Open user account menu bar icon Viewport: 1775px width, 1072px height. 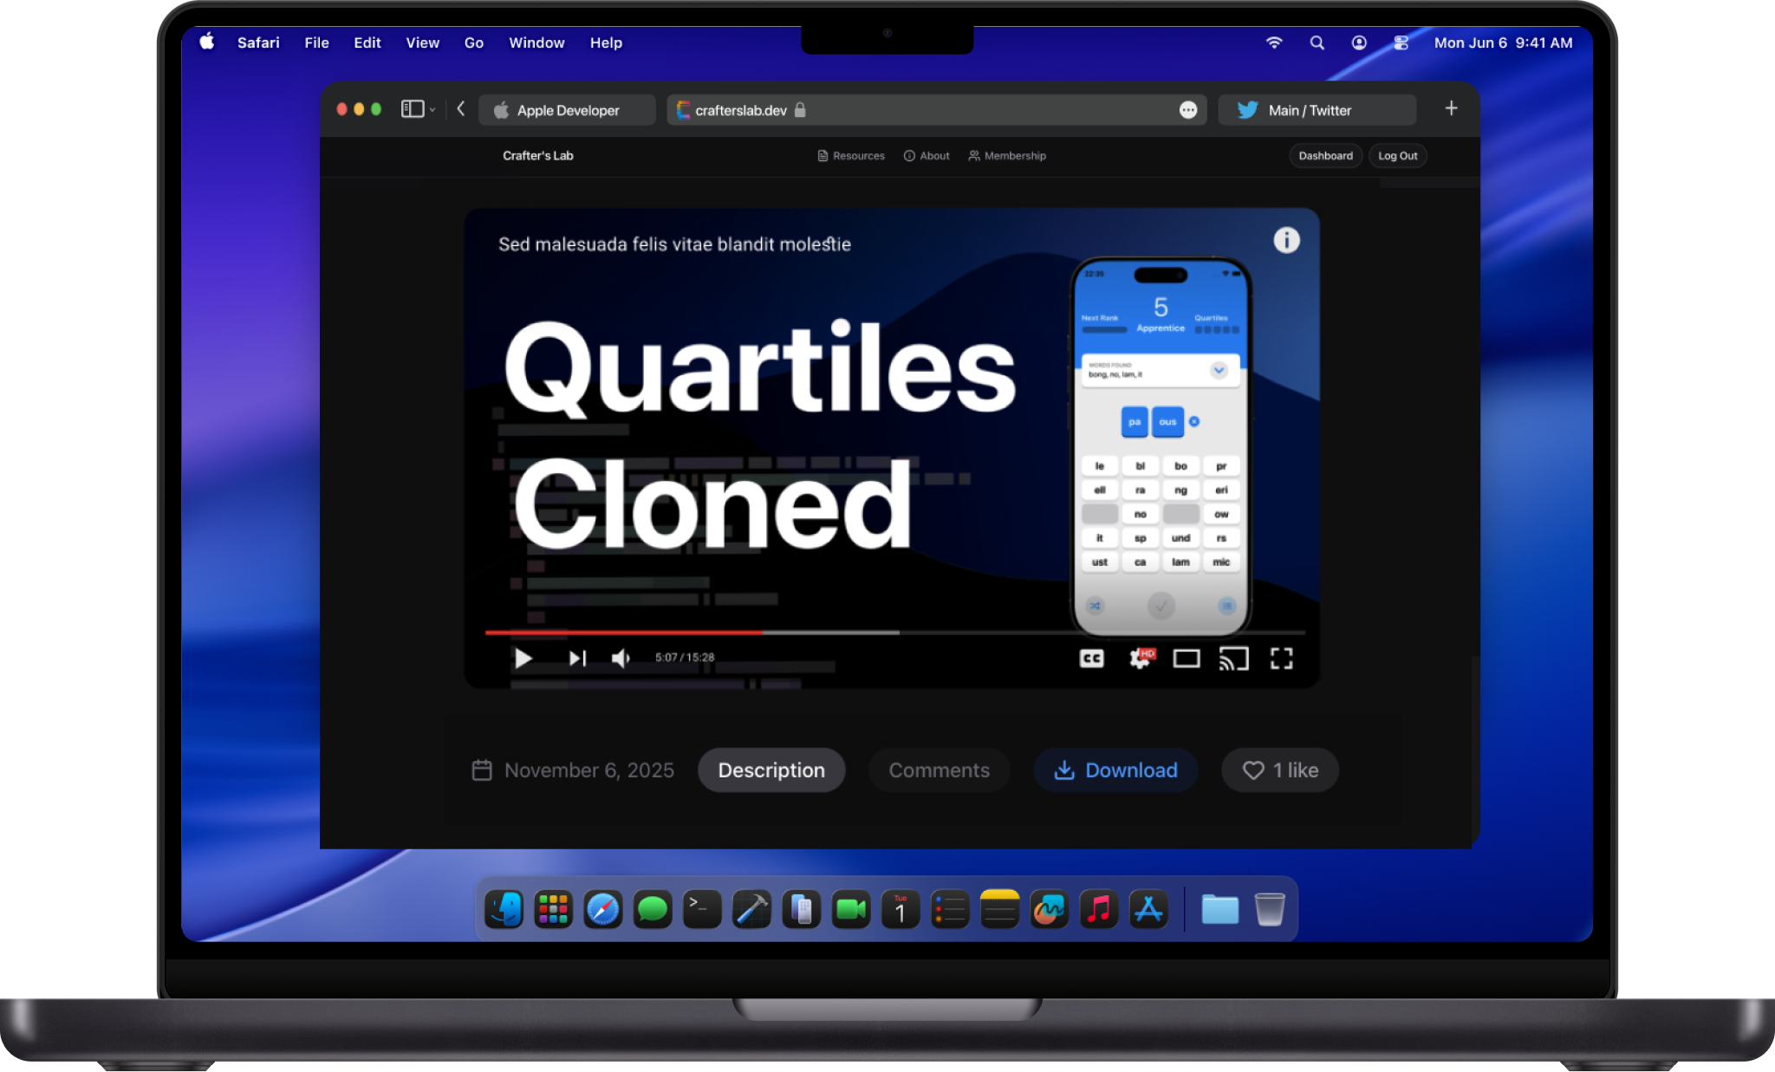pos(1359,42)
